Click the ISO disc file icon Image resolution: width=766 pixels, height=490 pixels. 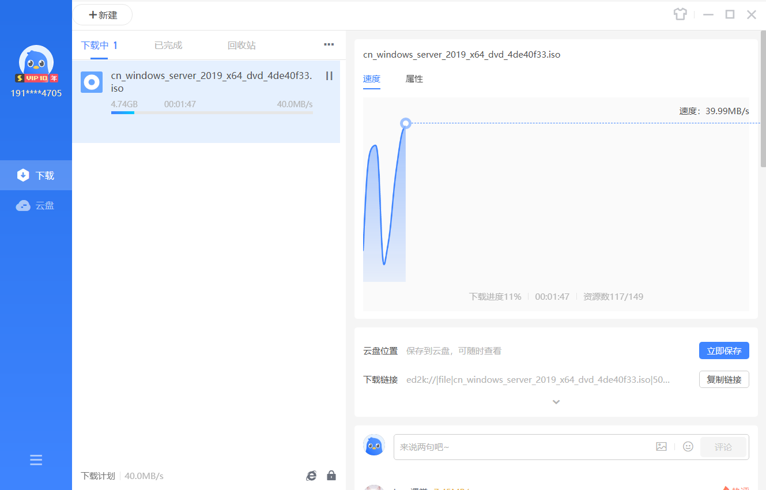(92, 82)
